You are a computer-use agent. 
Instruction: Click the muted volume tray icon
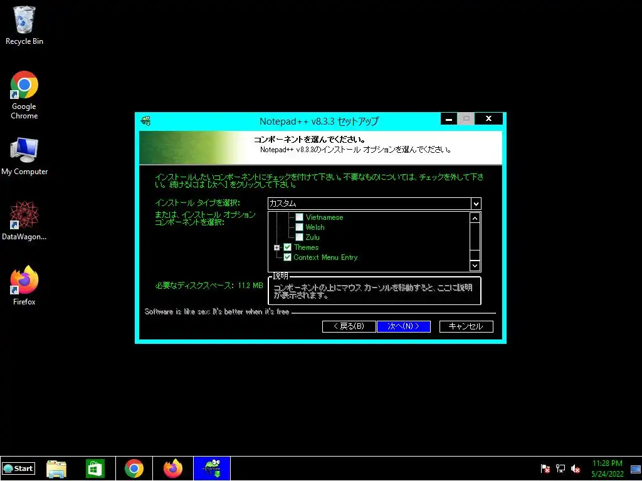coord(576,468)
